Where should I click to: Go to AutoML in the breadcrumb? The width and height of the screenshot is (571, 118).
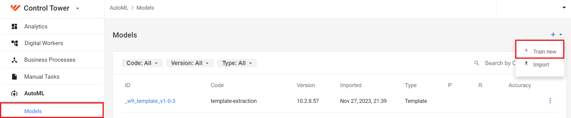pyautogui.click(x=119, y=8)
